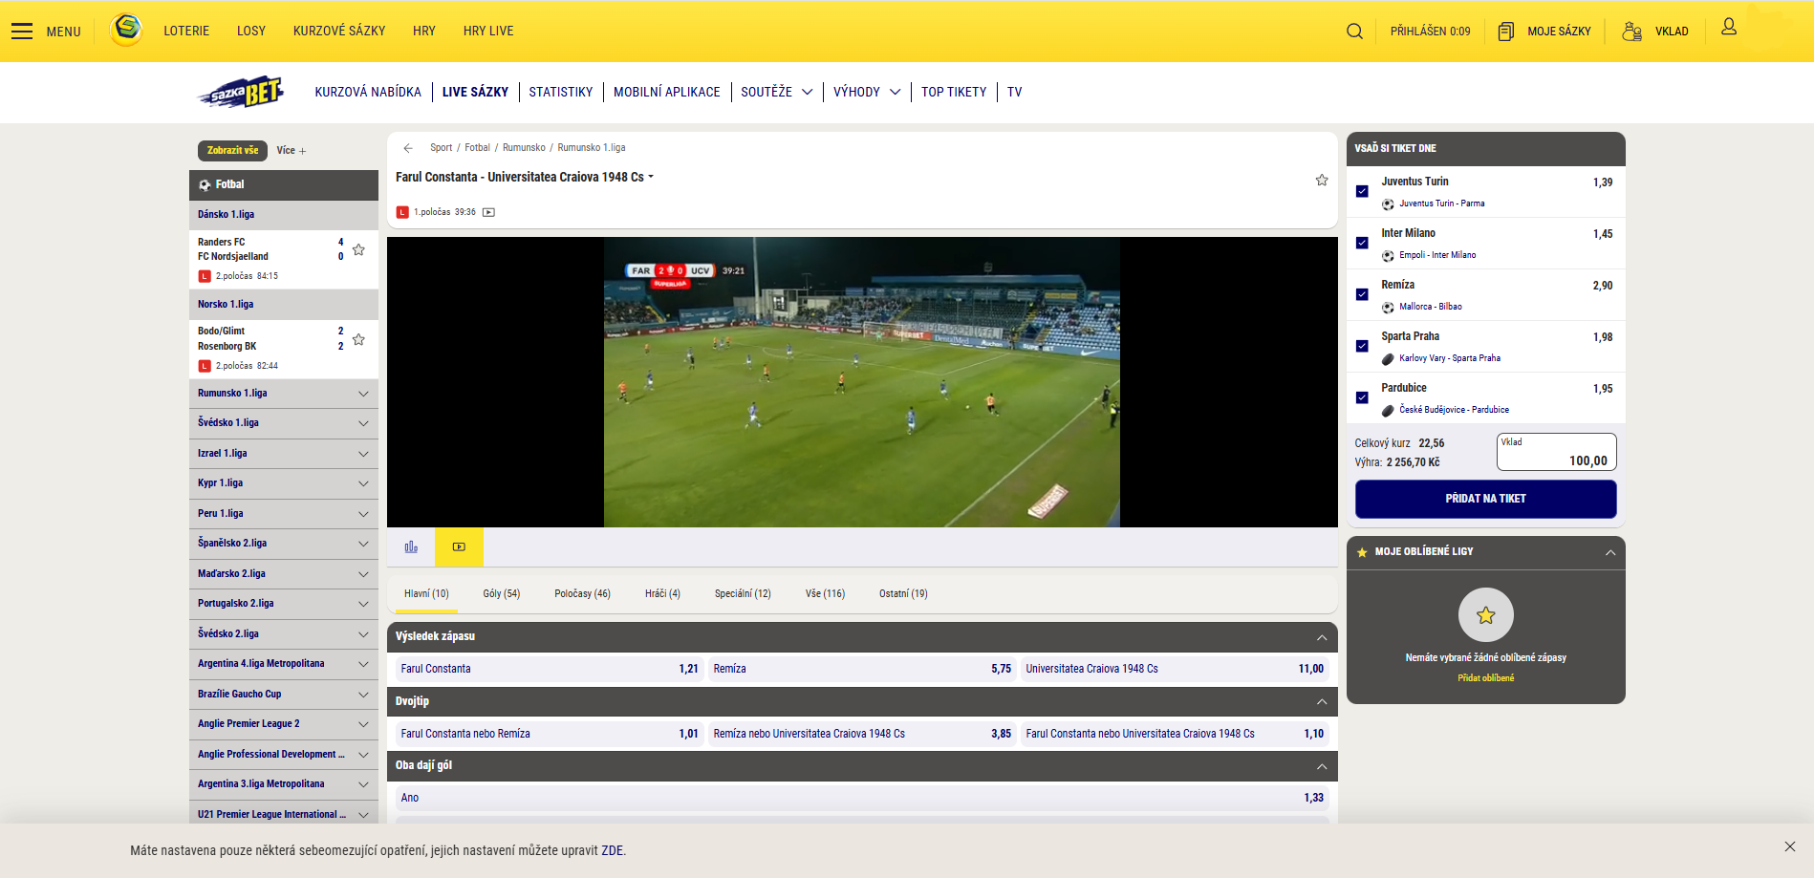The width and height of the screenshot is (1814, 878).
Task: Click the SazkaBET logo
Action: coord(241,93)
